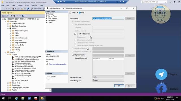Click the Enforce password policy checkbox

[x=75, y=40]
